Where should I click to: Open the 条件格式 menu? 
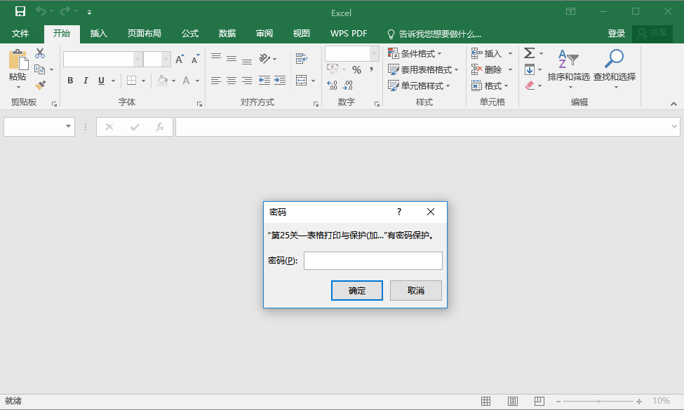pos(415,53)
